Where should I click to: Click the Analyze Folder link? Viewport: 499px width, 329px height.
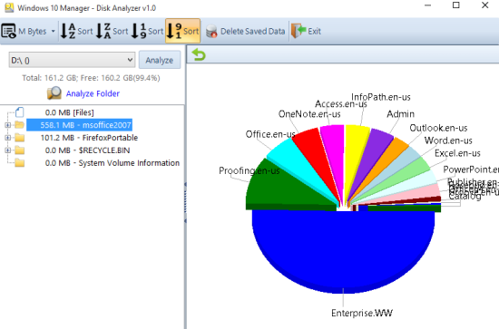(x=93, y=93)
